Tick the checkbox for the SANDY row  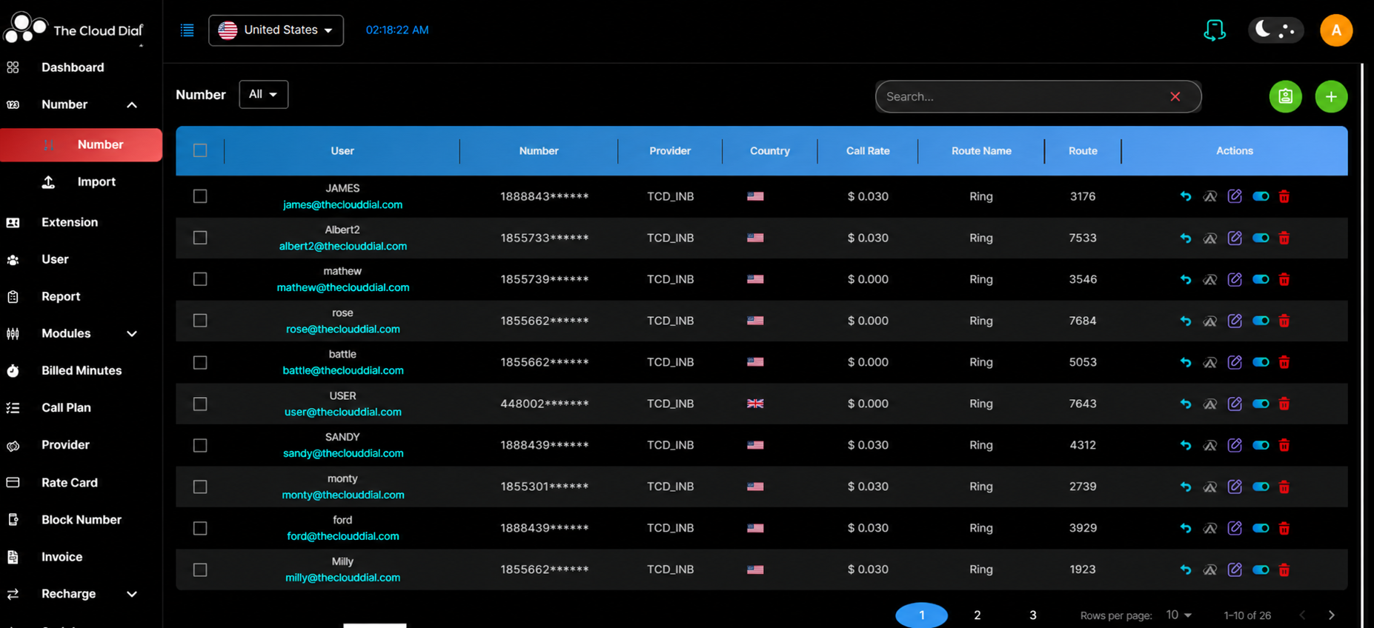200,445
